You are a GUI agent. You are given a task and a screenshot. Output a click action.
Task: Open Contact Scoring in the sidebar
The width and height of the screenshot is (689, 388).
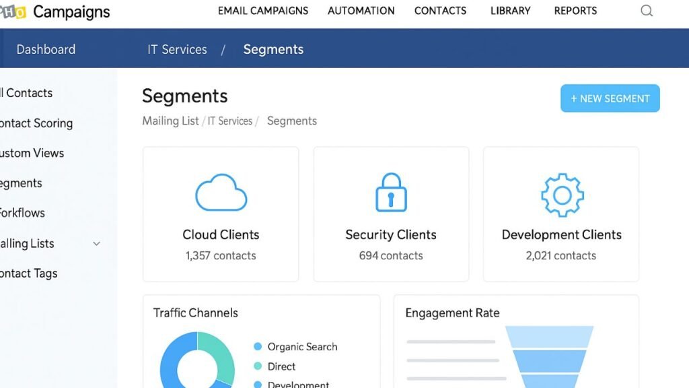[36, 123]
